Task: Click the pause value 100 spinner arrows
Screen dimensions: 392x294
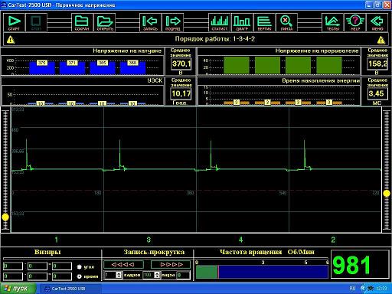Action: [x=157, y=275]
